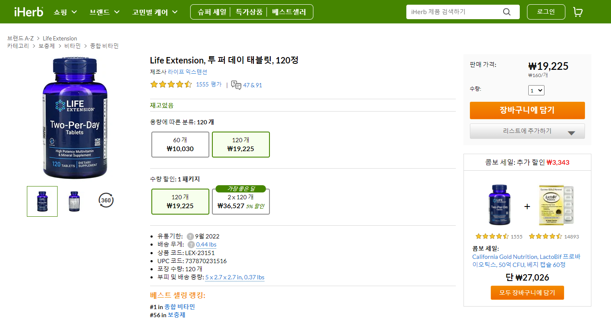Click the 0.44 lbs shipping weight link
The width and height of the screenshot is (611, 327).
206,244
